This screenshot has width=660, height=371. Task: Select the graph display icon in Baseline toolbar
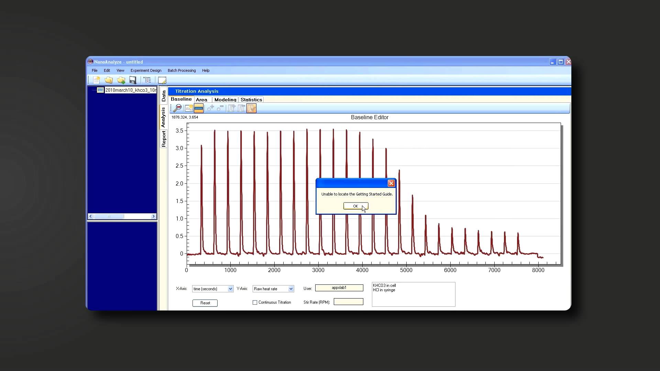tap(189, 108)
